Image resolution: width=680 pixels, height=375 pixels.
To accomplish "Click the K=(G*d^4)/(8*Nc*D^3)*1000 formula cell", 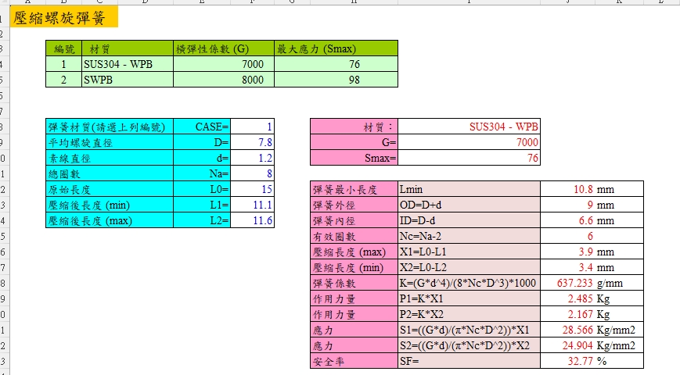I will pos(468,283).
